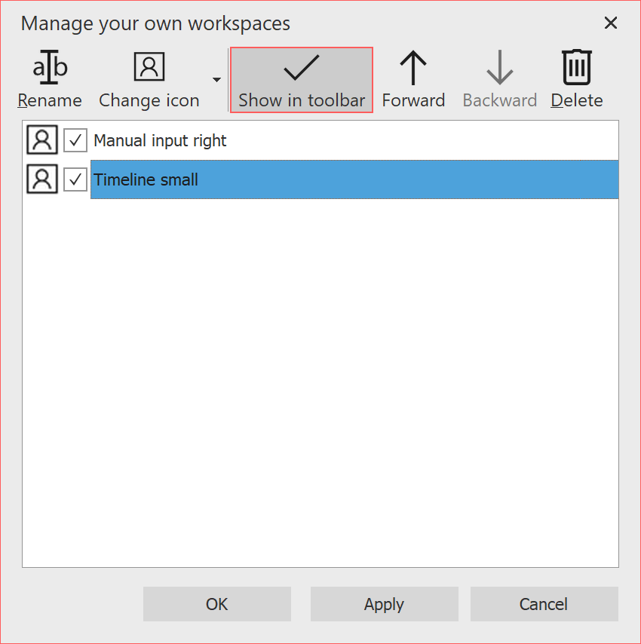Select the Manual input right workspace entry
Image resolution: width=641 pixels, height=644 pixels.
pos(158,140)
